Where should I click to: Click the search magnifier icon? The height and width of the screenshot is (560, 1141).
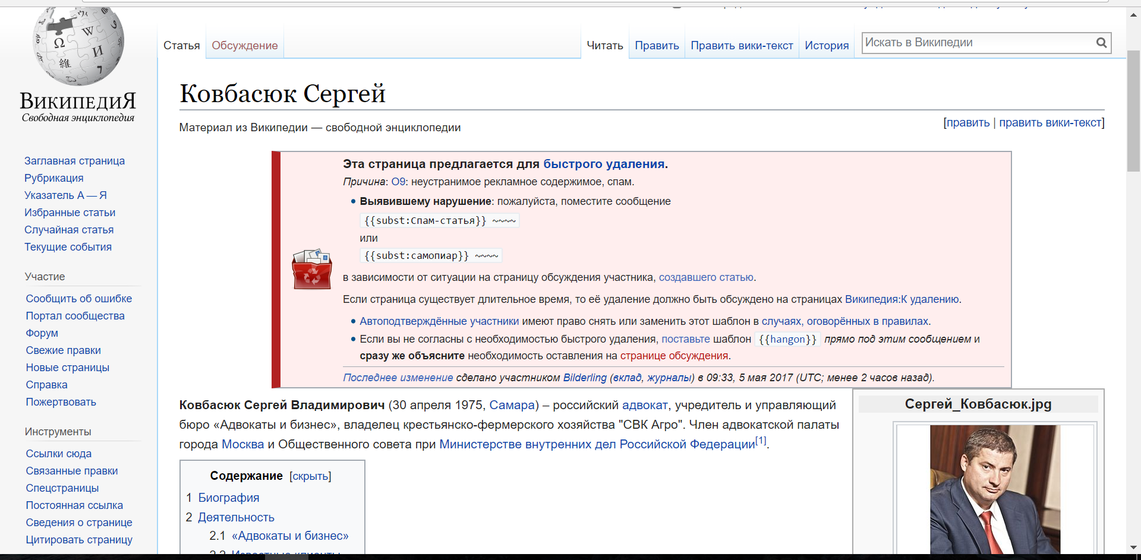[x=1101, y=43]
